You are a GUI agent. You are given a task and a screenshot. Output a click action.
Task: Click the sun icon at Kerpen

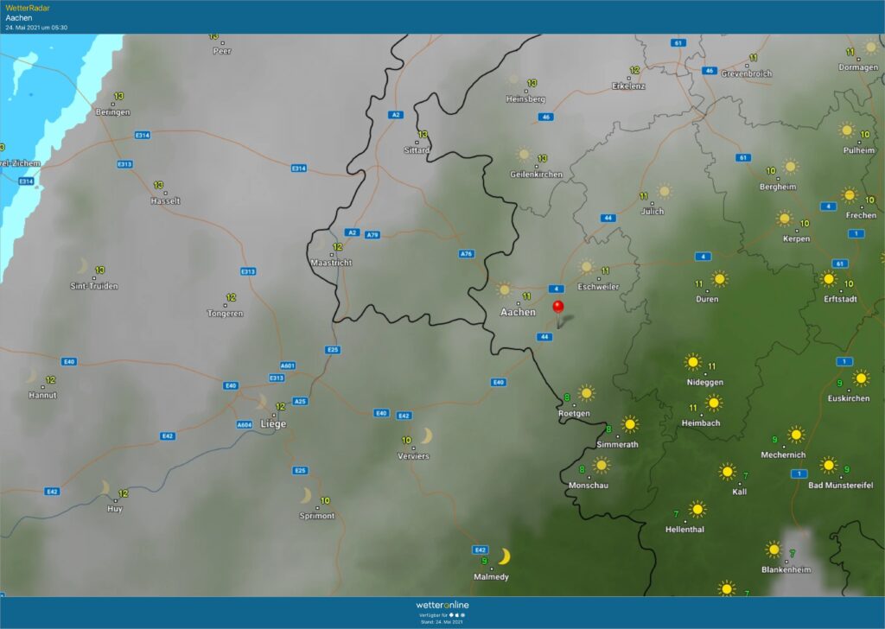click(x=784, y=219)
